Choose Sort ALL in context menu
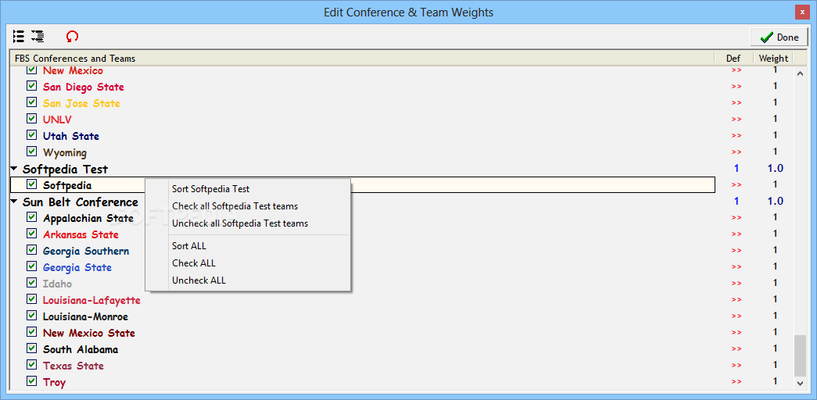 click(x=189, y=246)
